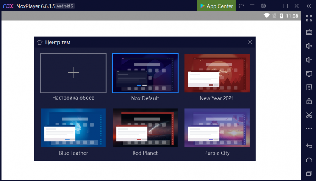Toggle fullscreen mode icon in sidebar
The width and height of the screenshot is (316, 181).
309,18
